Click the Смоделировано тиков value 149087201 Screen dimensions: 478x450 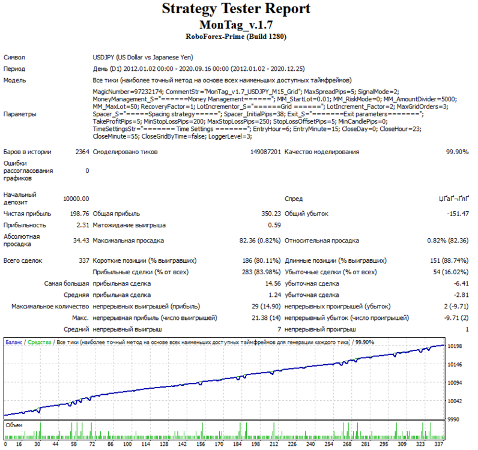[x=265, y=152]
